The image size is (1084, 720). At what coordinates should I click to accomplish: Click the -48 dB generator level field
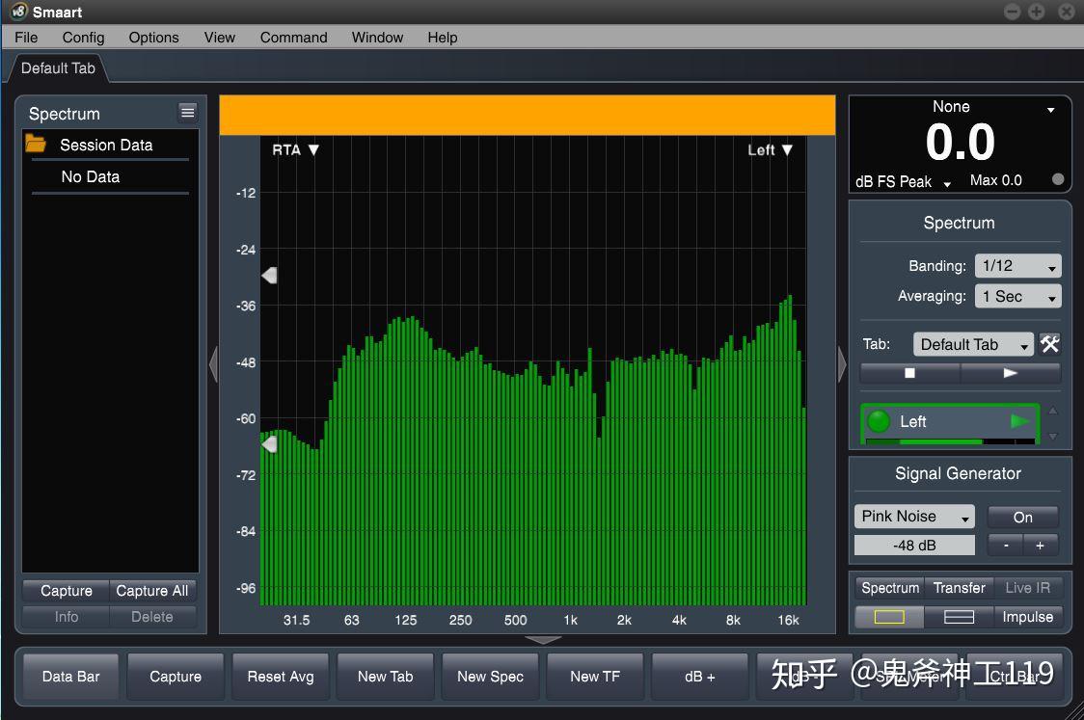pyautogui.click(x=914, y=546)
